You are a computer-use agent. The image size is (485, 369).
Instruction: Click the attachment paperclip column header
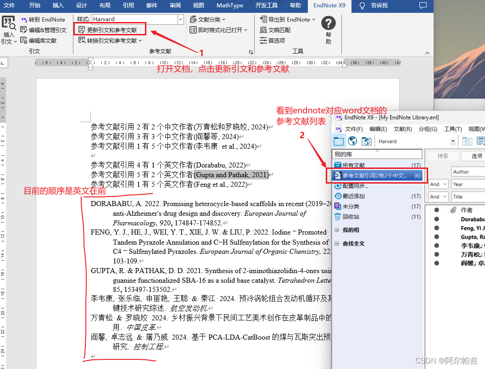click(x=453, y=210)
